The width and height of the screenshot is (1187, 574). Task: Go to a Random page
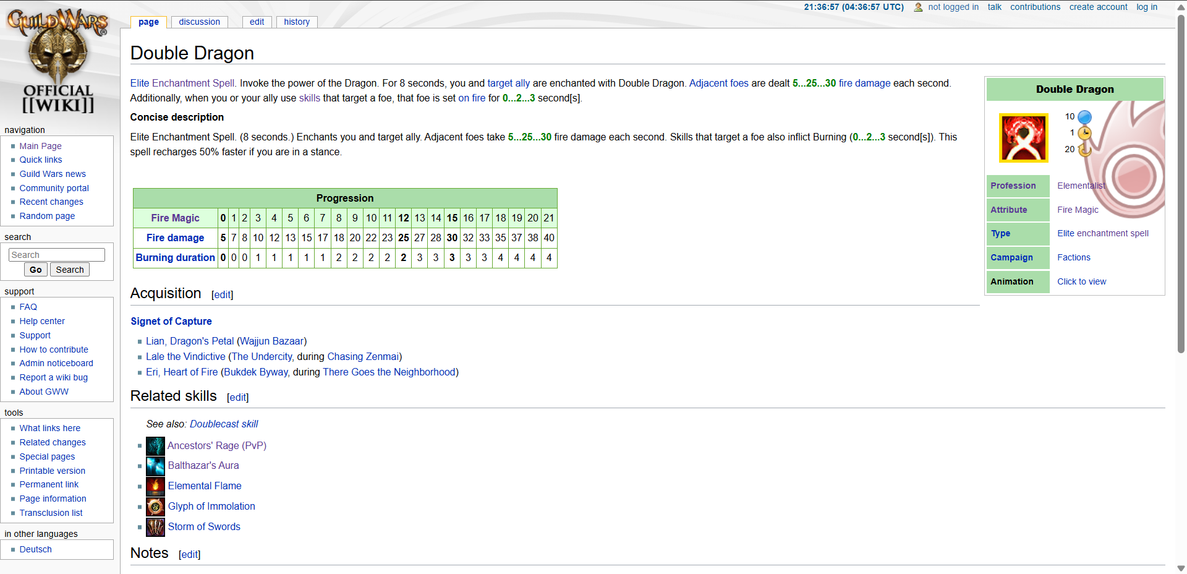coord(47,216)
